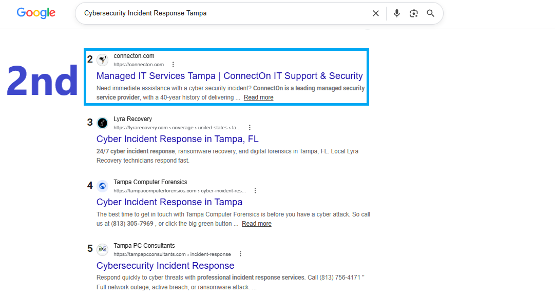The image size is (555, 297).
Task: Click the connecton.com favicon
Action: click(x=103, y=60)
